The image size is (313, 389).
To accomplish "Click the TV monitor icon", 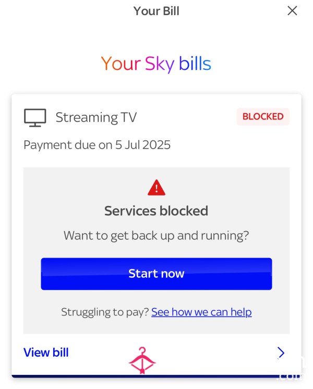I will click(x=35, y=118).
